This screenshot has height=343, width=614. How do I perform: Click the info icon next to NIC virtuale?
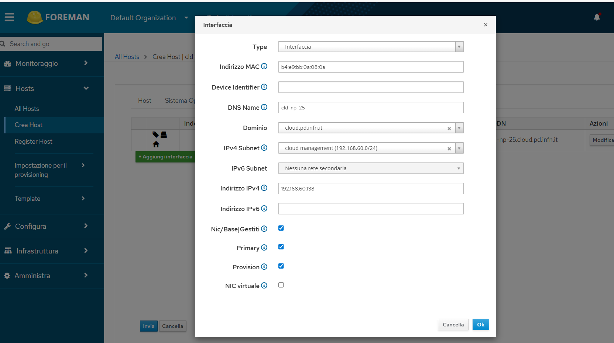[x=264, y=286]
